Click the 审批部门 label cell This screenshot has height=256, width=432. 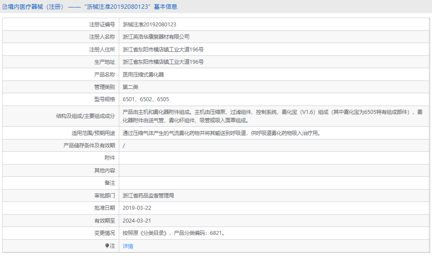tap(61, 195)
